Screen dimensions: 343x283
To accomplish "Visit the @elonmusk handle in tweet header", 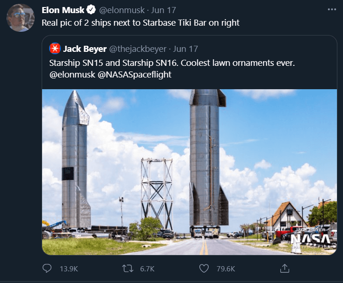I will coord(121,10).
